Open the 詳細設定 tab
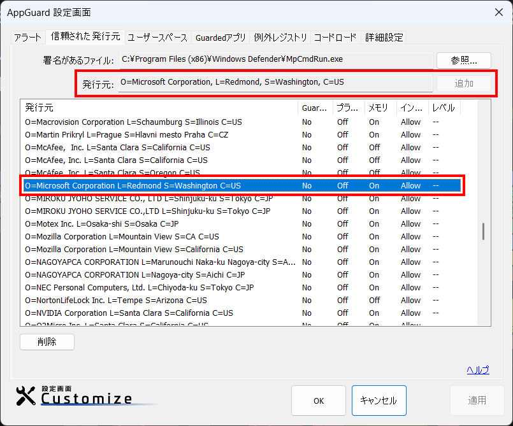The width and height of the screenshot is (513, 426). (x=384, y=38)
